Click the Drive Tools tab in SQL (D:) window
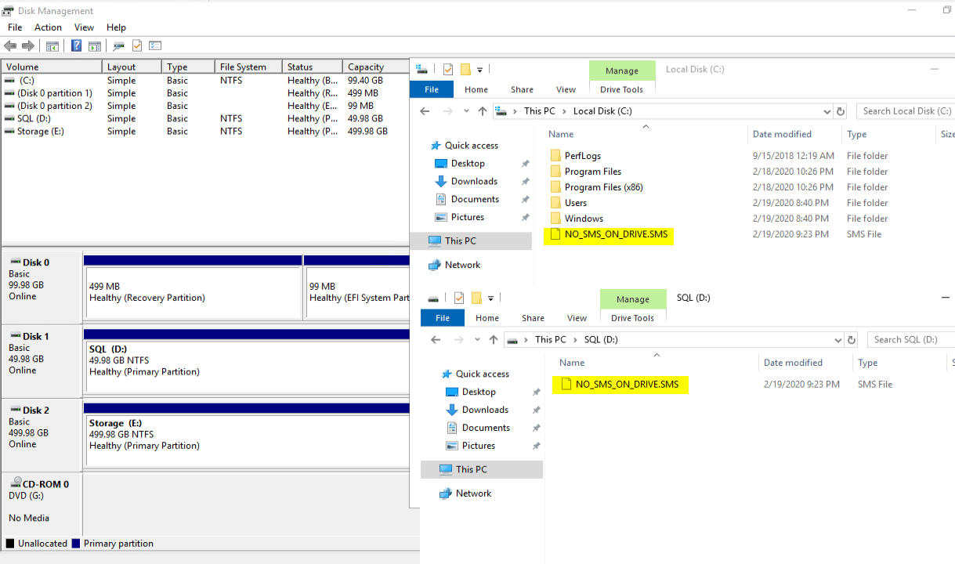The width and height of the screenshot is (955, 564). [632, 318]
